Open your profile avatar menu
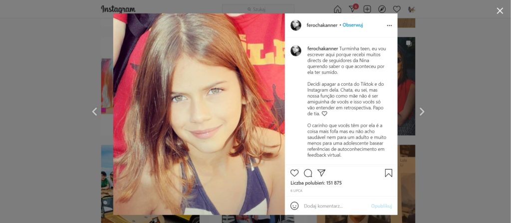 tap(411, 9)
